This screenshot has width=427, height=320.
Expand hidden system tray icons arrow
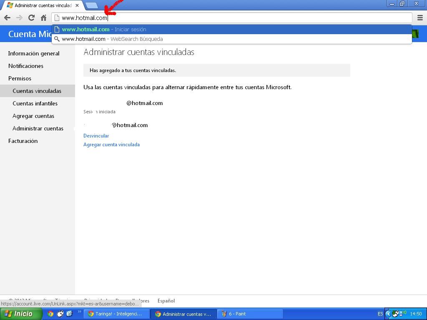[x=389, y=314]
